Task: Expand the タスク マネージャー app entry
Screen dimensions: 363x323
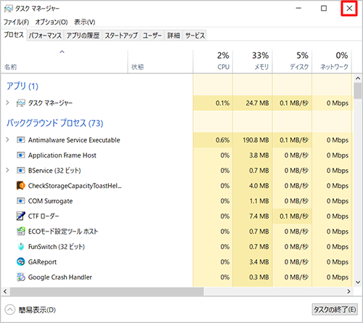Action: pos(8,103)
